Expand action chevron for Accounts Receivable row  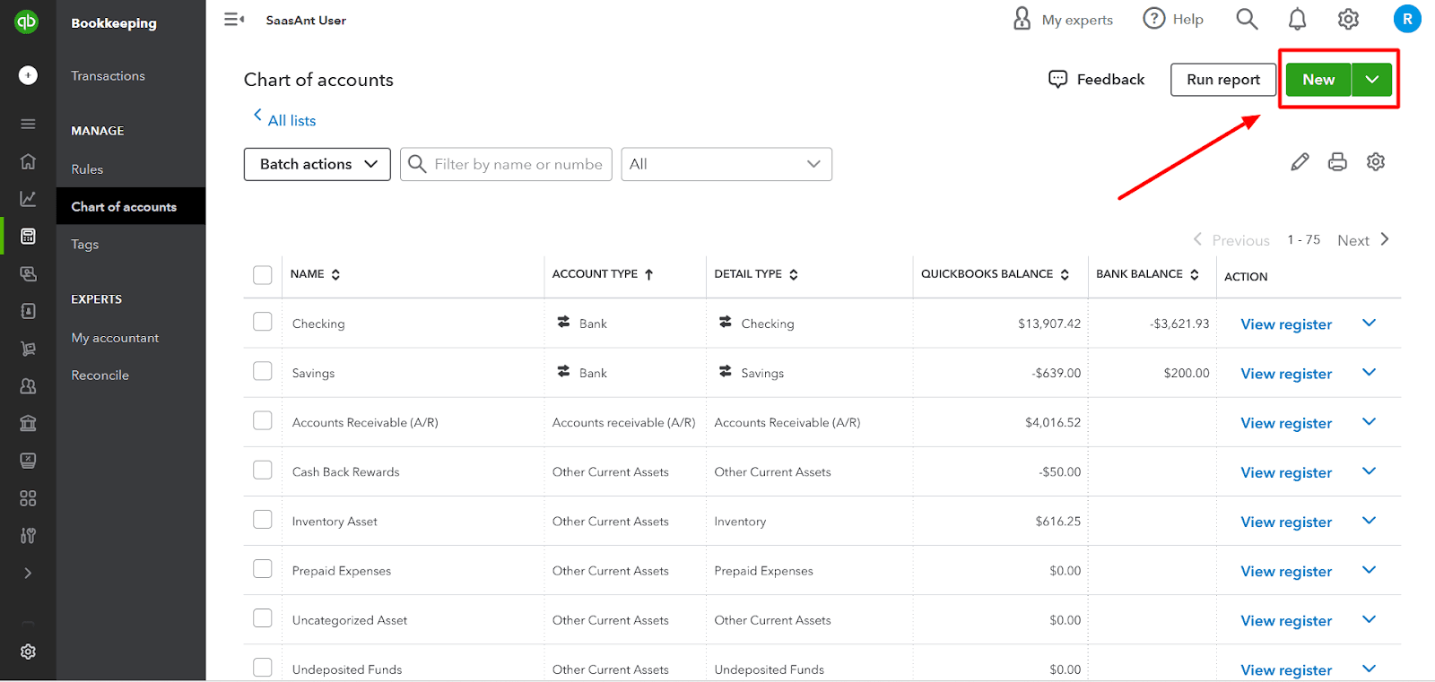[x=1369, y=421]
